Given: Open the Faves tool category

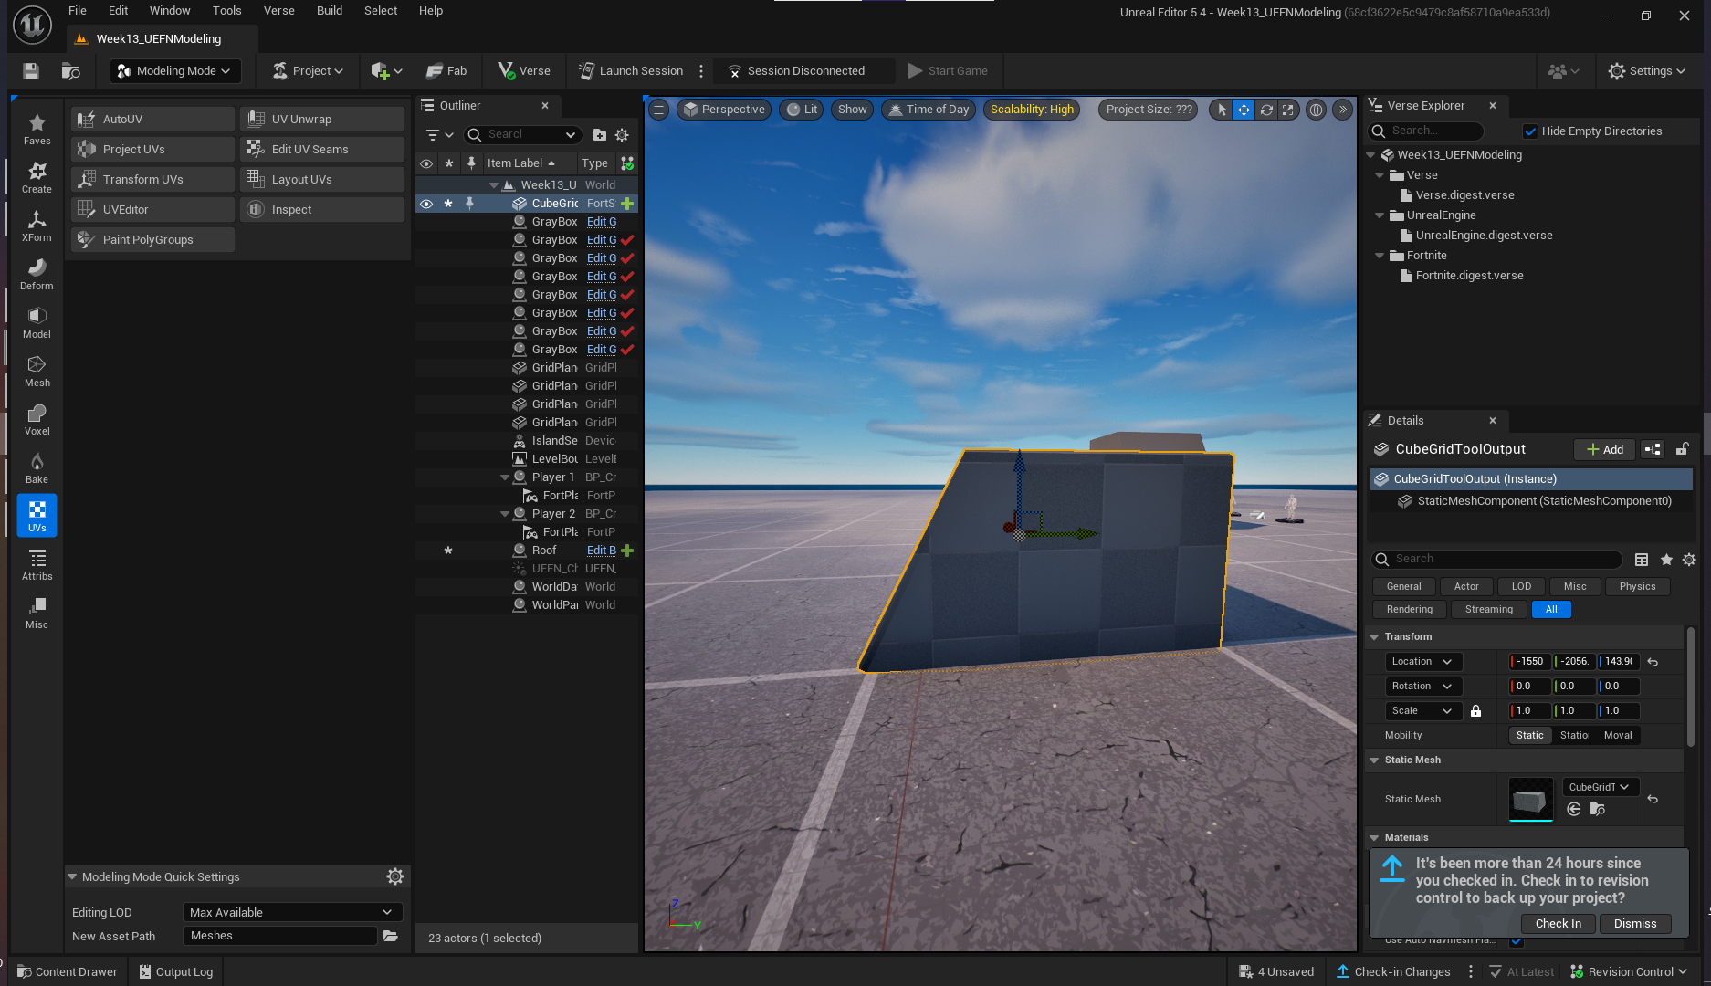Looking at the screenshot, I should click(x=37, y=129).
